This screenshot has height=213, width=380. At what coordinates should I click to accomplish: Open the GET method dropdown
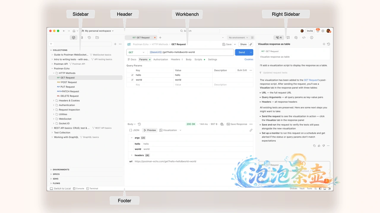point(137,52)
